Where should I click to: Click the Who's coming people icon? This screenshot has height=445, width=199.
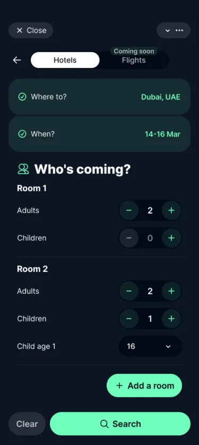(23, 169)
